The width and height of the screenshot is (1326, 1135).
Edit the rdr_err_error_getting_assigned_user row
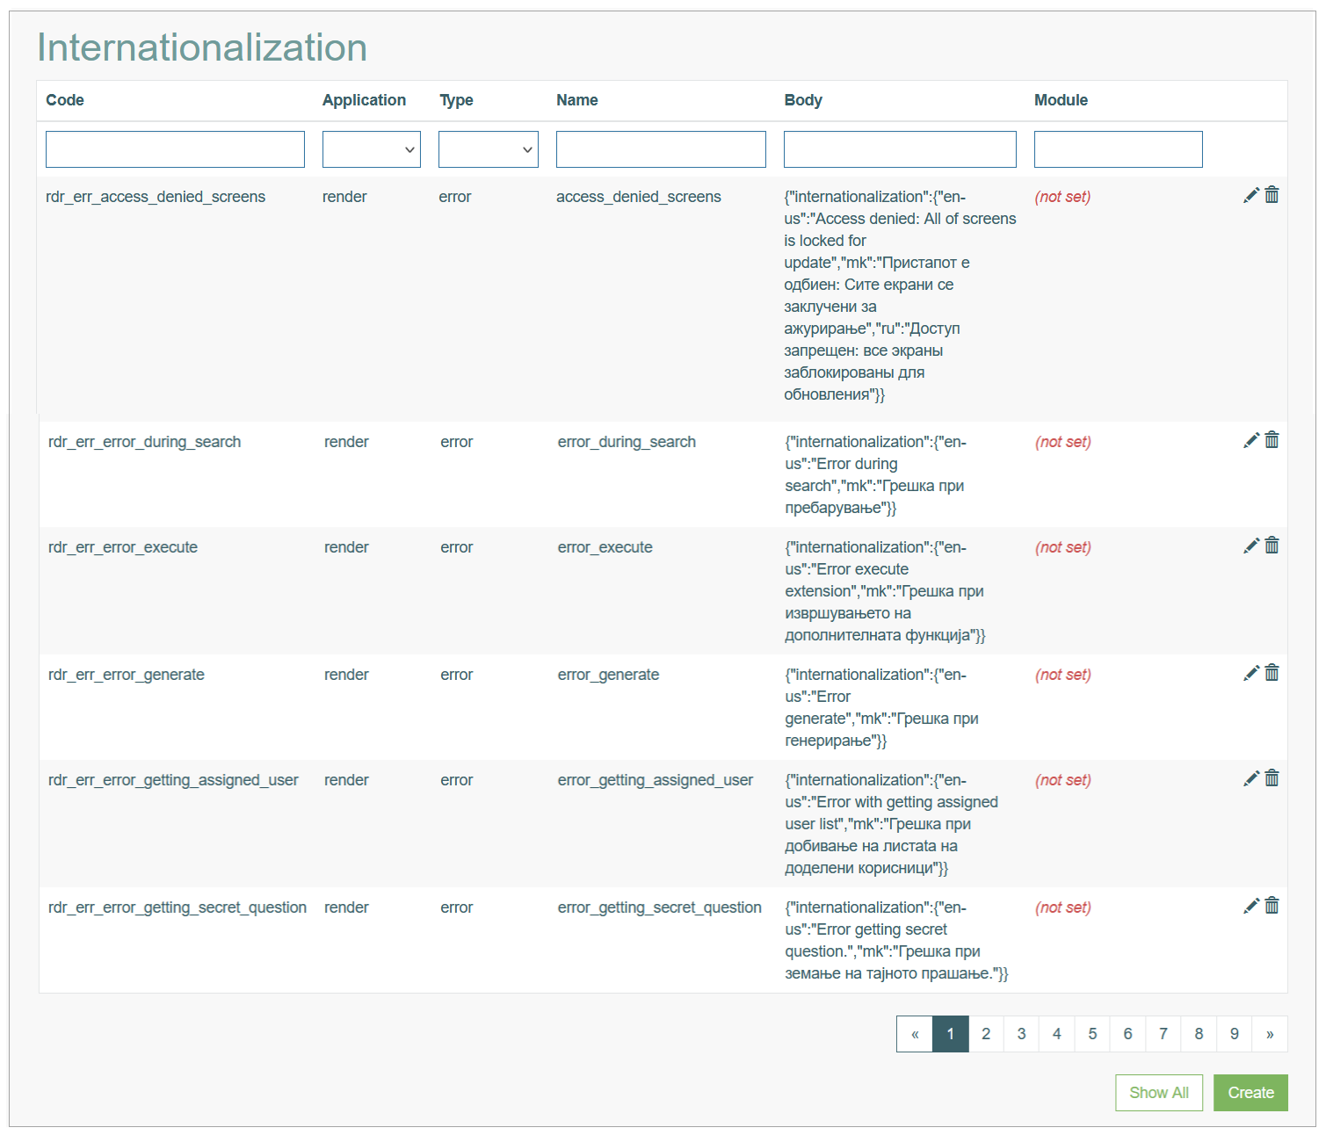tap(1251, 779)
